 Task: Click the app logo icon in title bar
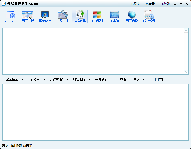click(x=4, y=4)
